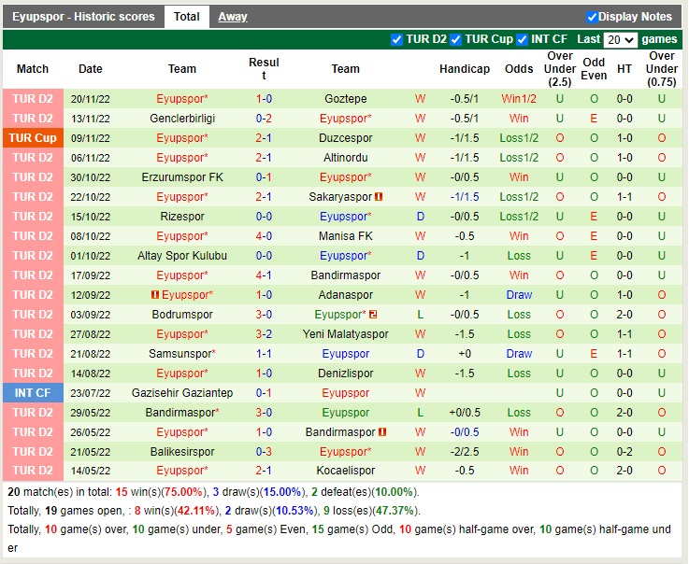Image resolution: width=689 pixels, height=564 pixels.
Task: Click the 3-2 score versus Yeni Malatyaspor
Action: pyautogui.click(x=264, y=334)
